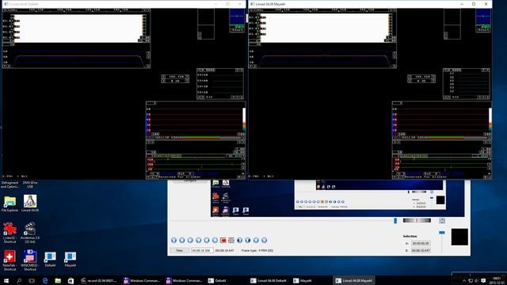507x285 pixels.
Task: Click the color scale bar in Maya44 baseband graph
Action: 490,120
